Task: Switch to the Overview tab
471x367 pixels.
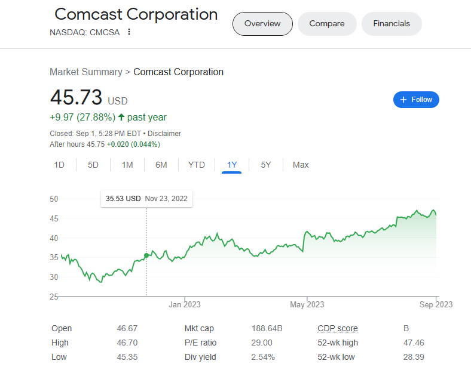Action: (x=262, y=24)
